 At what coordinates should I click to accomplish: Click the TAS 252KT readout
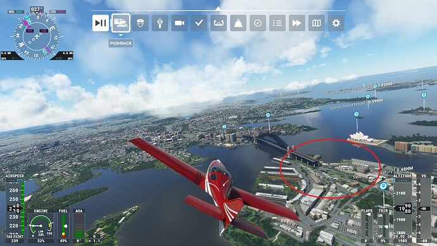tap(15, 236)
